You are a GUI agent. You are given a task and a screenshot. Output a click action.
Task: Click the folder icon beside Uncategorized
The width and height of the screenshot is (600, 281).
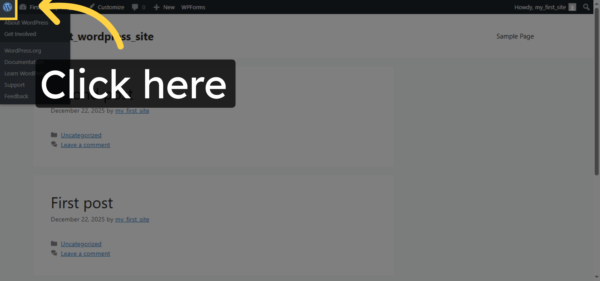tap(54, 135)
